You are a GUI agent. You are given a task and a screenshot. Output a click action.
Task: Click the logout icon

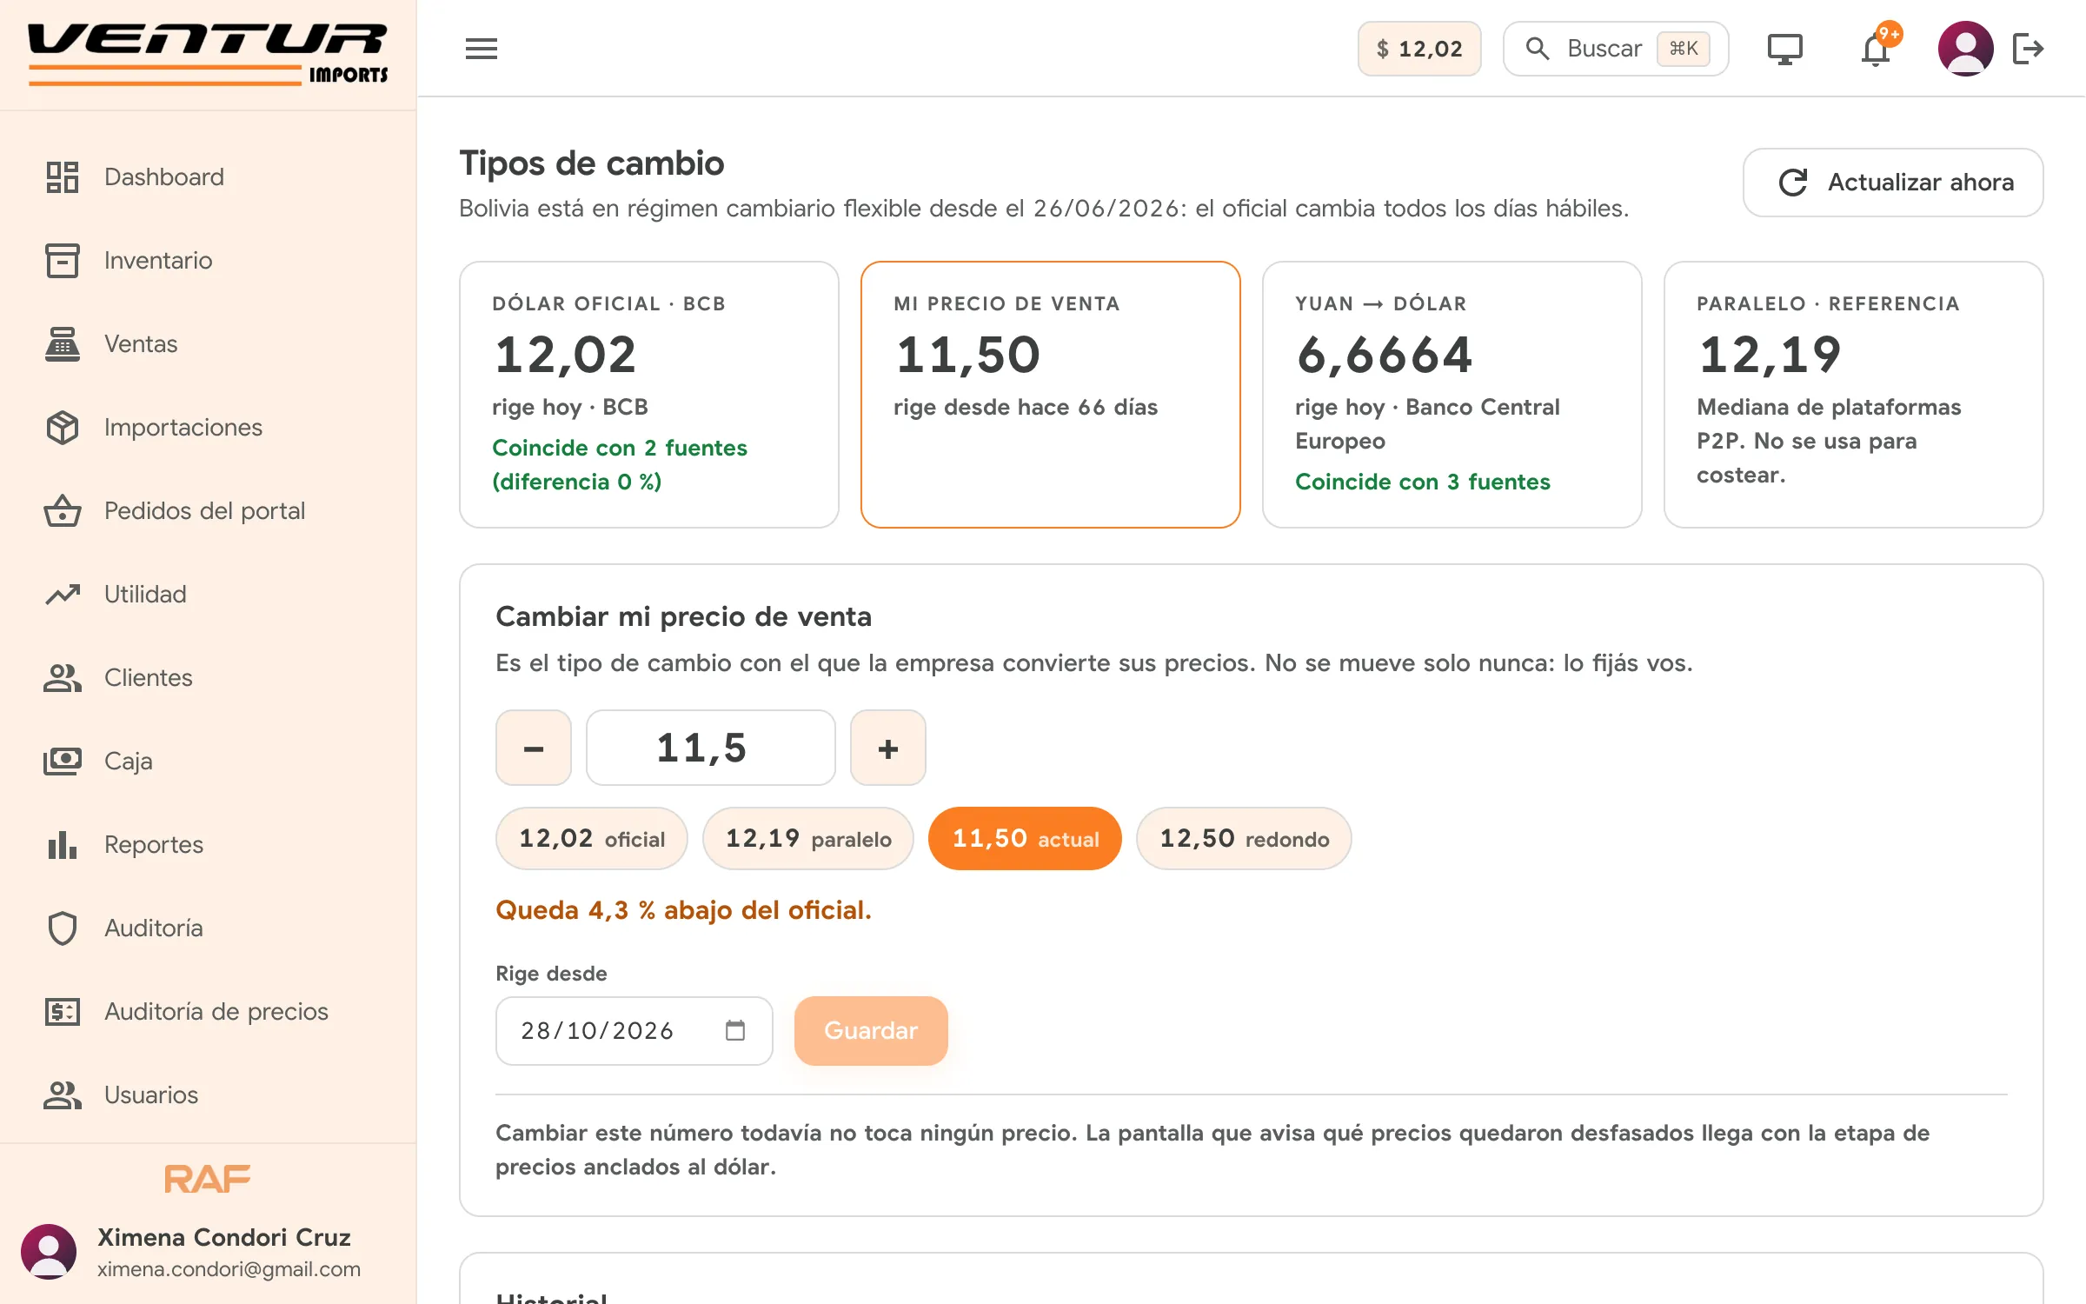[2029, 49]
